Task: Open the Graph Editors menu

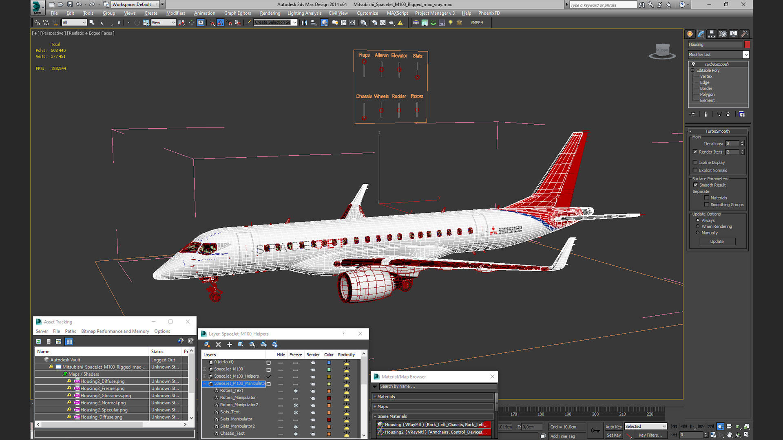Action: click(x=238, y=13)
